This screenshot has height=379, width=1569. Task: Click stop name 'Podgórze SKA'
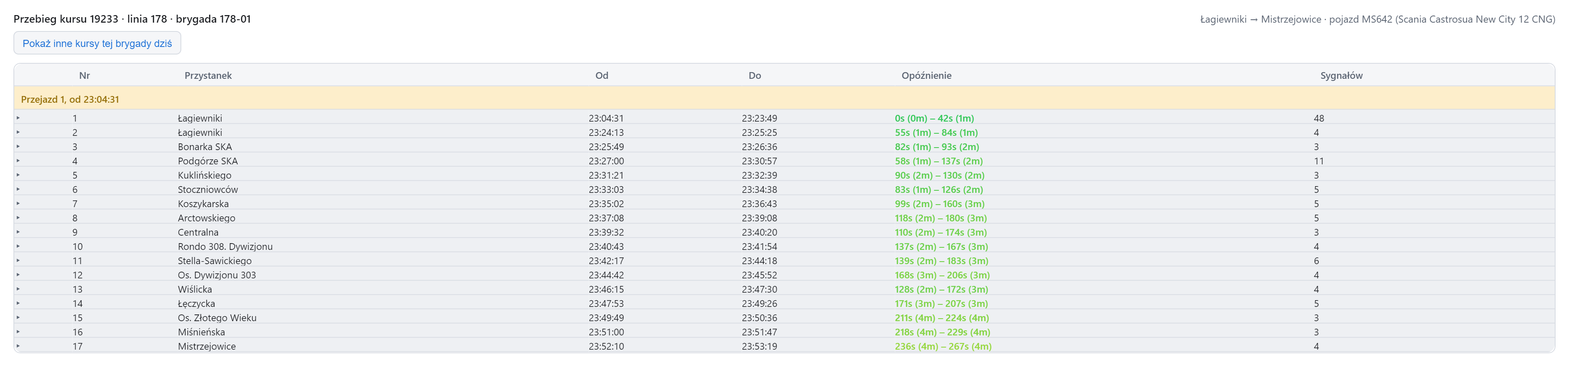[208, 161]
